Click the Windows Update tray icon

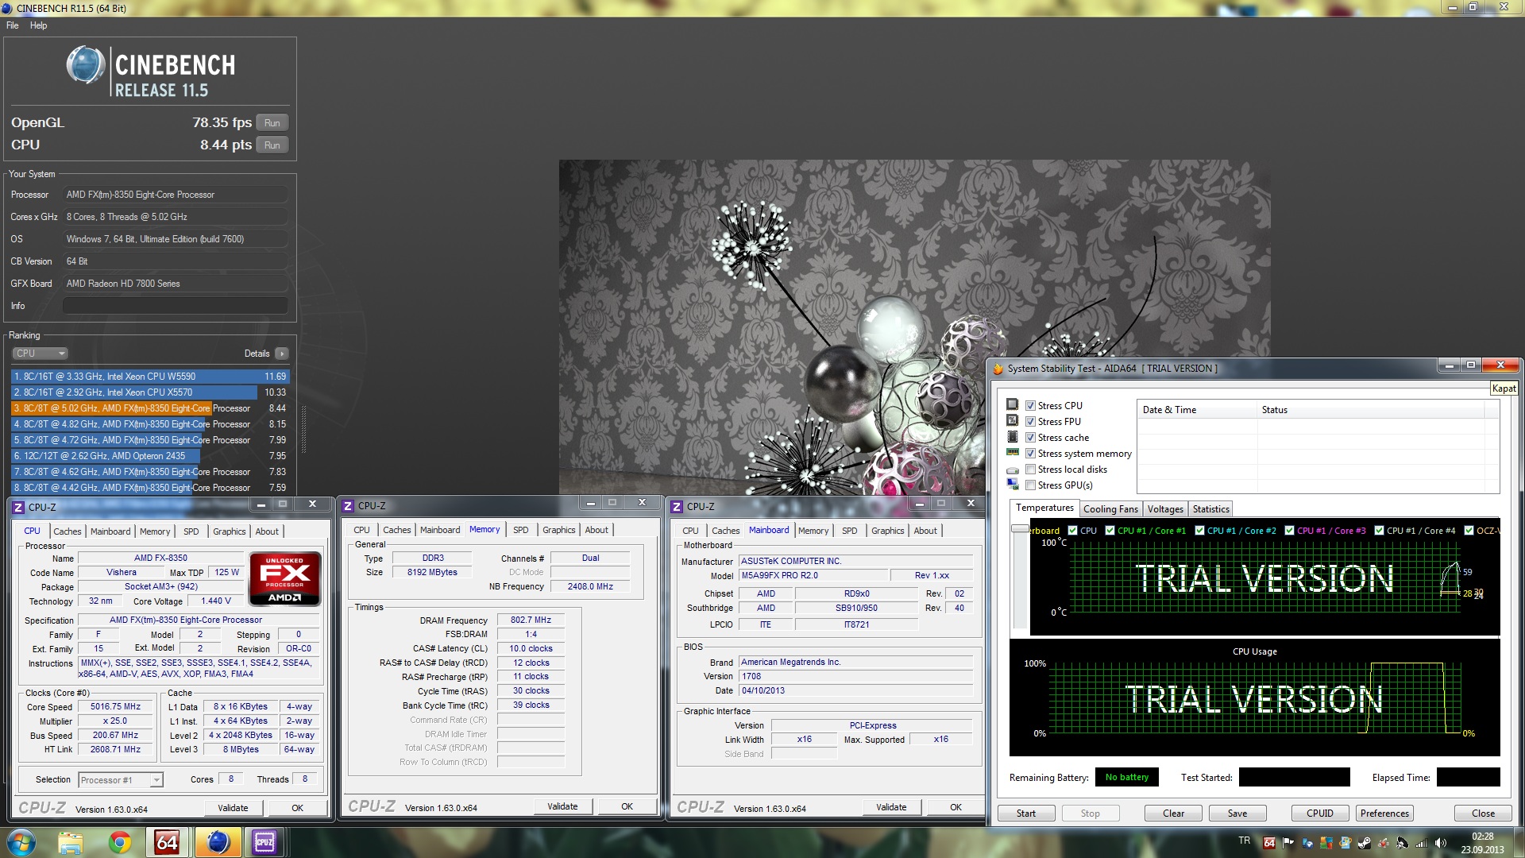tap(1345, 843)
